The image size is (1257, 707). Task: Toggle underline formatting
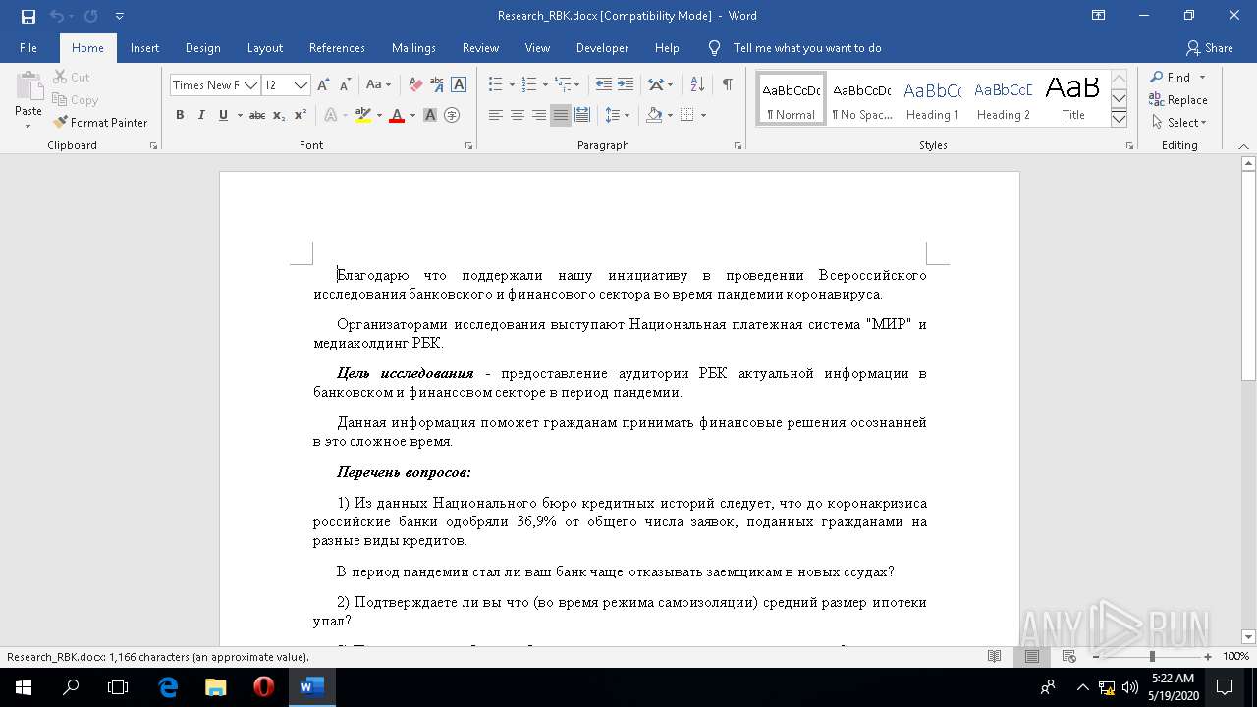point(223,115)
